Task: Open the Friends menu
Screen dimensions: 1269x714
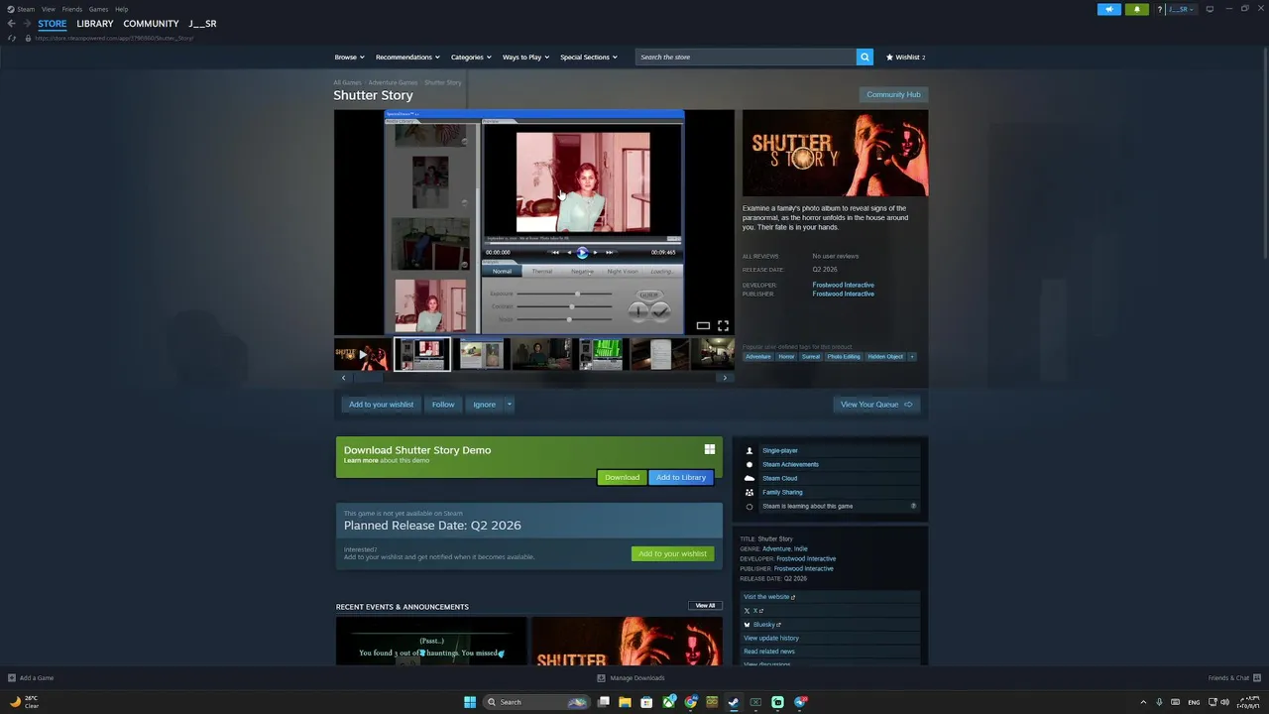Action: pos(72,9)
